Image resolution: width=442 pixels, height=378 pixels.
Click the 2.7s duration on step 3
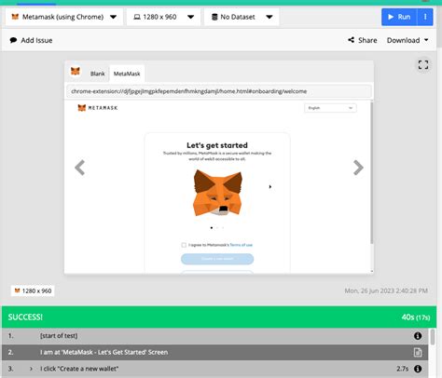click(x=402, y=369)
